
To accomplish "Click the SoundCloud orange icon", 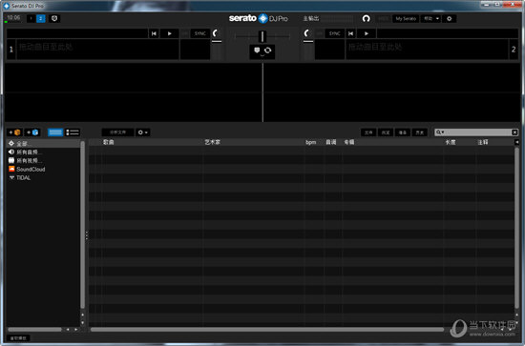I will coord(11,169).
